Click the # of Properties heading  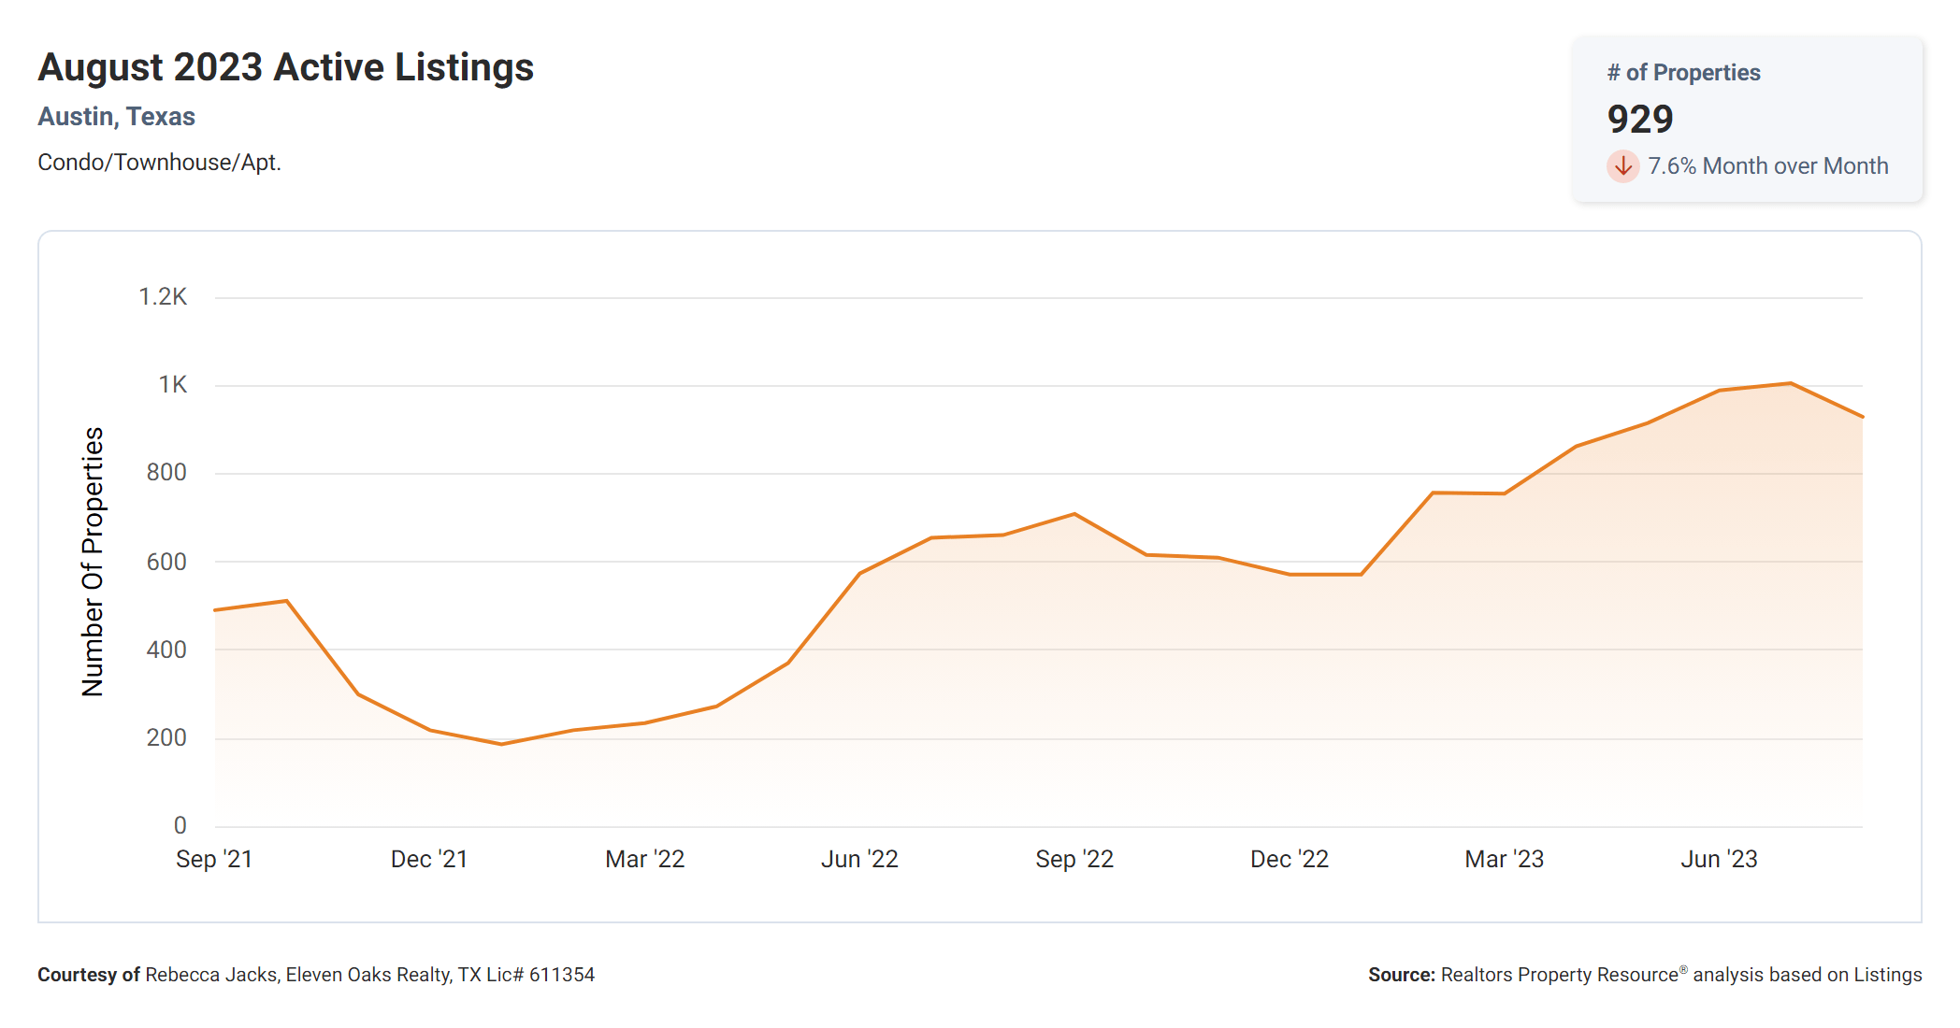(1683, 73)
